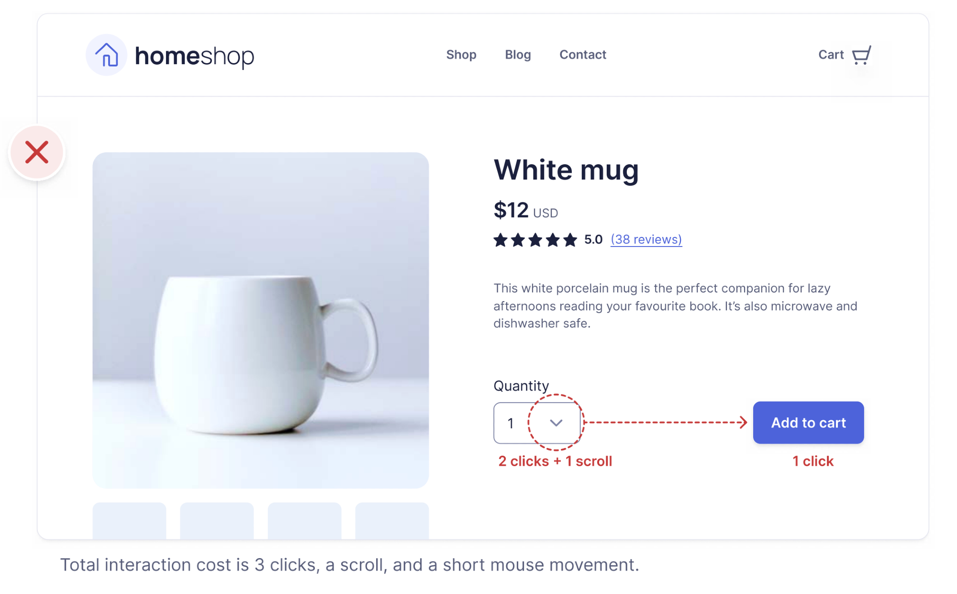Click the fifth rating star
957x594 pixels.
[570, 240]
